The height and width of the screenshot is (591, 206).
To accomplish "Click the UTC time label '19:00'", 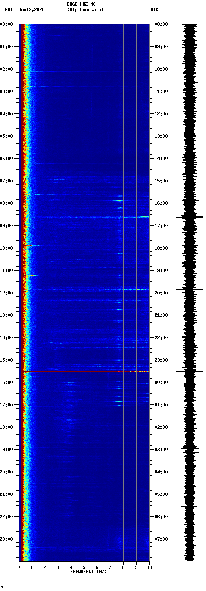I will click(x=161, y=271).
